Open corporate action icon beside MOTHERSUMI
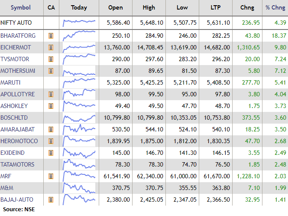The image size is (288, 216). pos(51,71)
